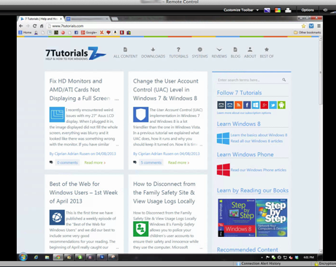Open the DOWNLOADS navigation item
The image size is (336, 267).
pos(153,53)
